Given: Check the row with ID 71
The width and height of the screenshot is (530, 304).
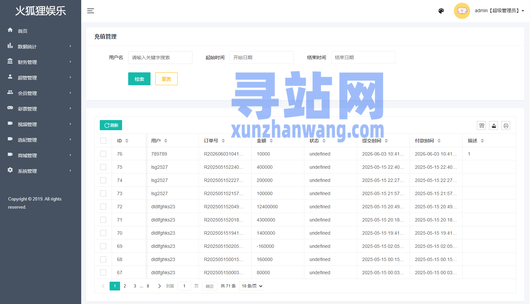Looking at the screenshot, I should tap(103, 220).
